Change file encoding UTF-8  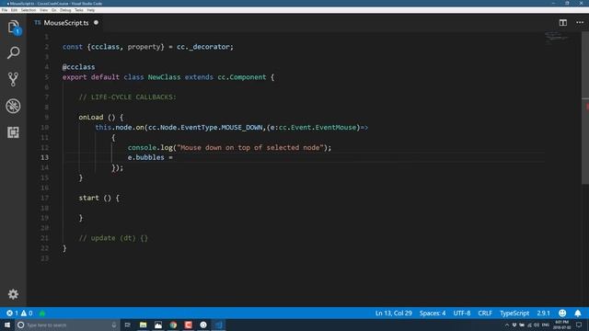[462, 313]
